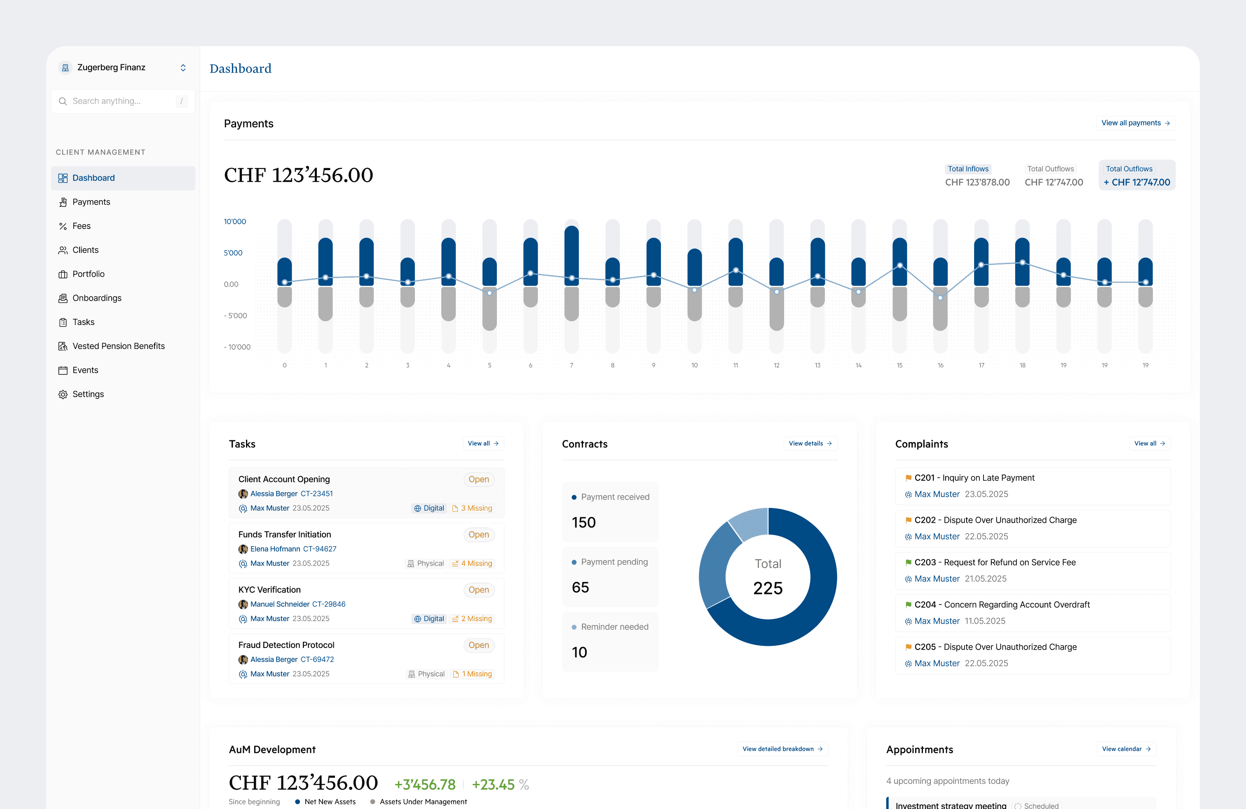Expand the Funds Transfer Initiation Open status
Screen dimensions: 1246x809
point(478,535)
